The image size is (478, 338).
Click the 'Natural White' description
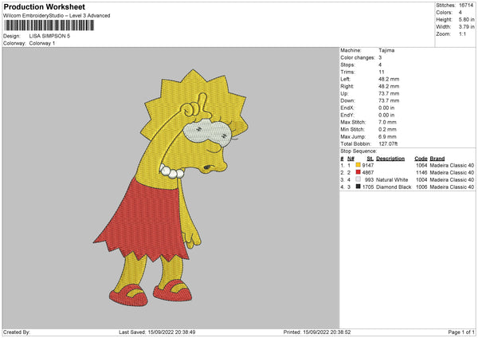click(392, 179)
